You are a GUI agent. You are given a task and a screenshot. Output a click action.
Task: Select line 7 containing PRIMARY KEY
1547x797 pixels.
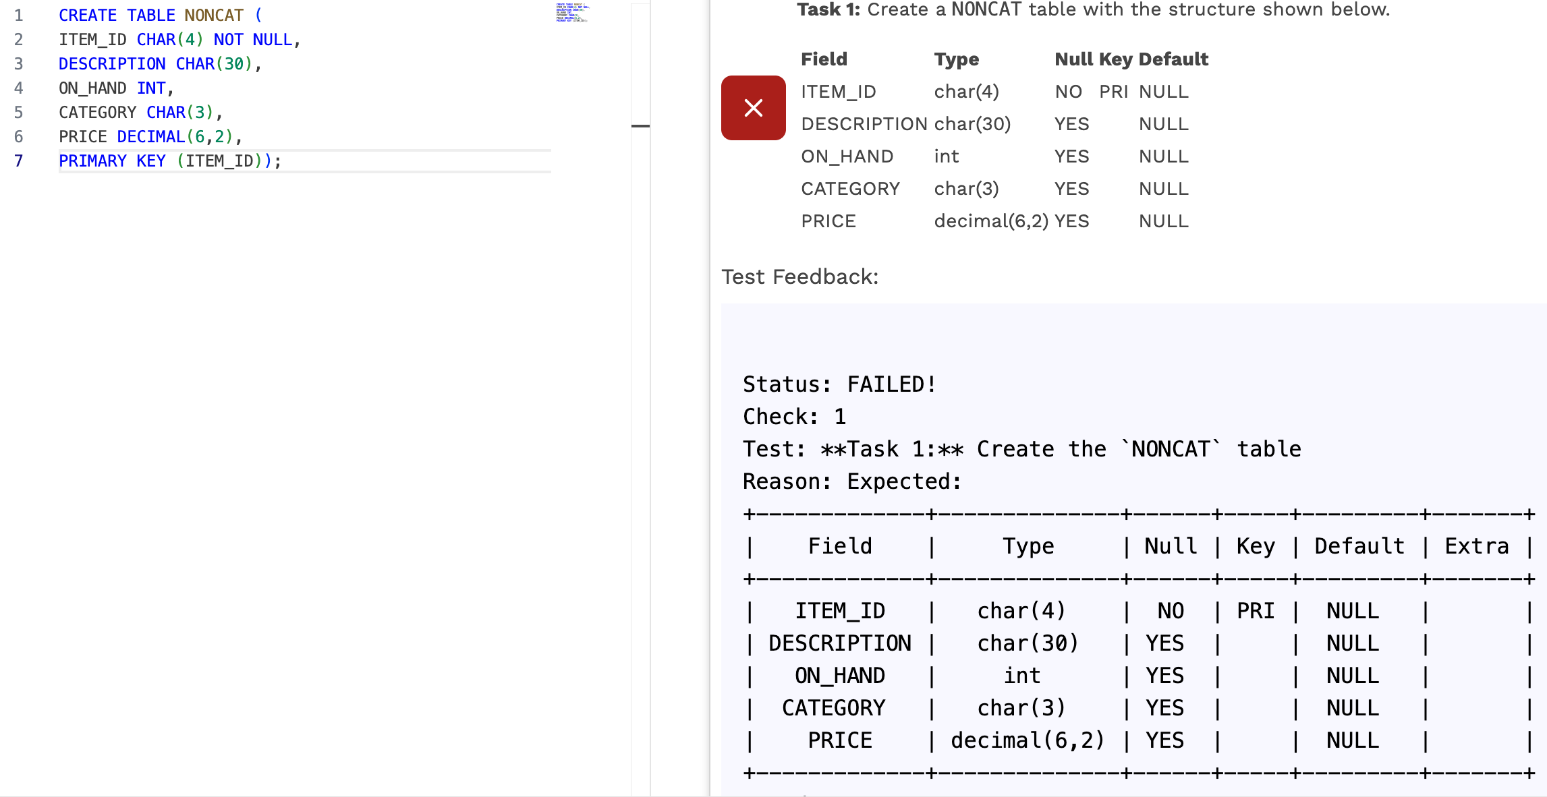click(x=169, y=160)
